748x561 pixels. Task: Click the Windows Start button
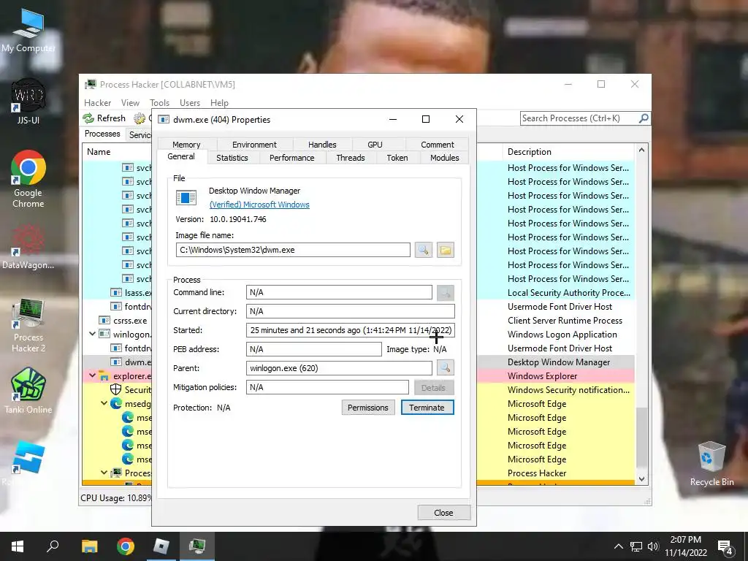point(18,546)
